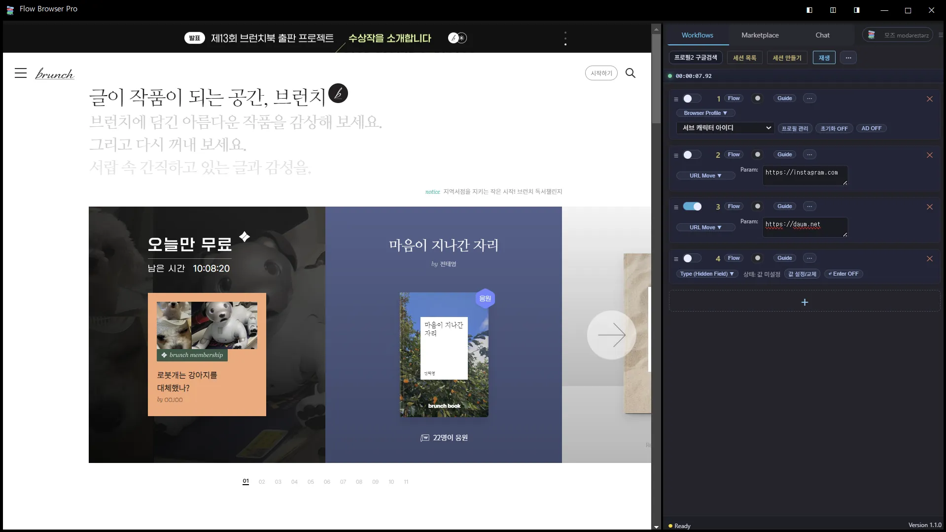Click the 재생 playback button
This screenshot has height=532, width=946.
tap(824, 58)
